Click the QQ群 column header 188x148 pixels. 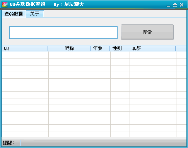pyautogui.click(x=152, y=48)
